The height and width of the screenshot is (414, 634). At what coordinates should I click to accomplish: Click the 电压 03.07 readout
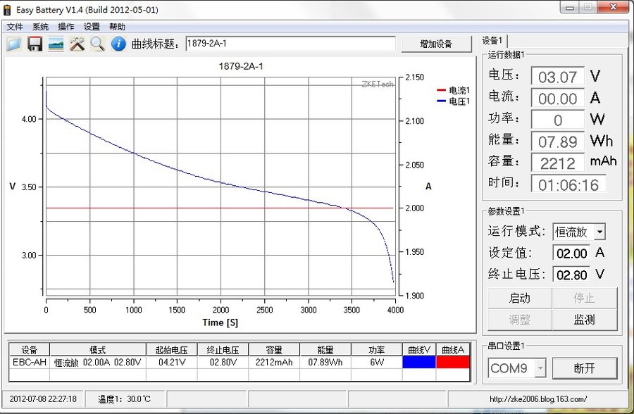click(558, 77)
